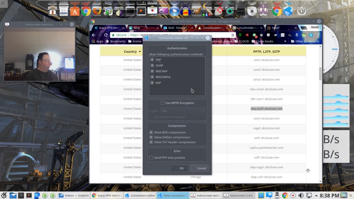Image resolution: width=354 pixels, height=199 pixels.
Task: Click the vokoscreen record icon in system tray
Action: [x=293, y=196]
